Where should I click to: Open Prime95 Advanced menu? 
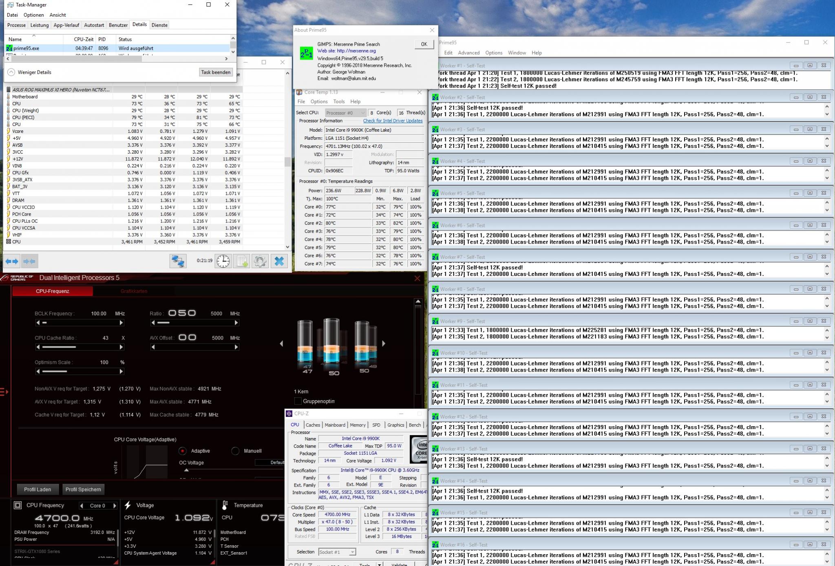click(468, 53)
